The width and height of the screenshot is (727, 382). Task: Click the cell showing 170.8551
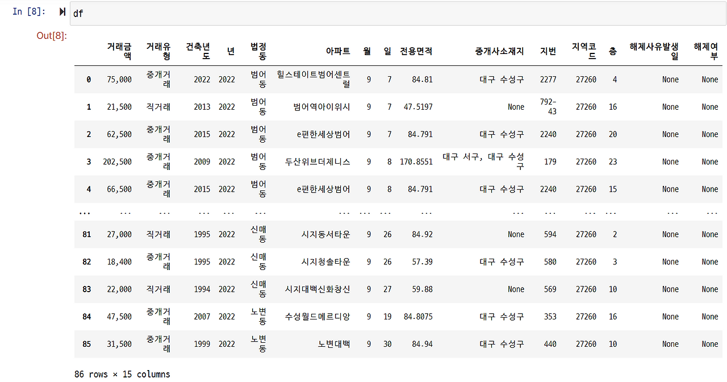point(416,161)
